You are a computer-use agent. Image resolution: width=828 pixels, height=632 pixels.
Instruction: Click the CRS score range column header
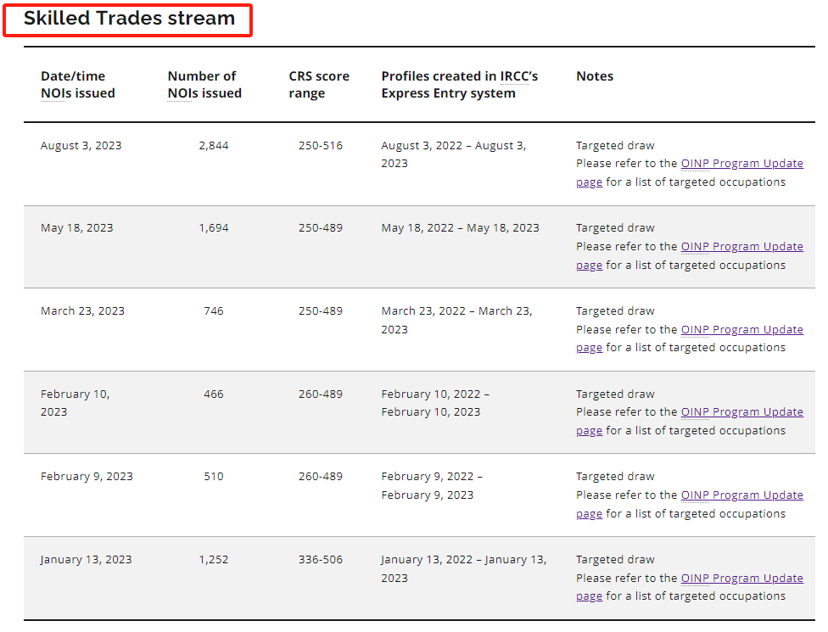click(318, 85)
